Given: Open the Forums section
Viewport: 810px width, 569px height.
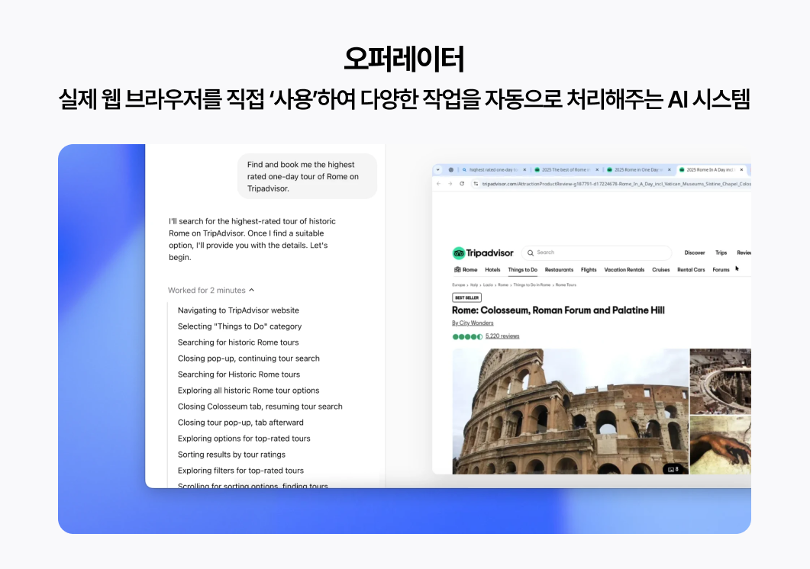Looking at the screenshot, I should pyautogui.click(x=721, y=269).
